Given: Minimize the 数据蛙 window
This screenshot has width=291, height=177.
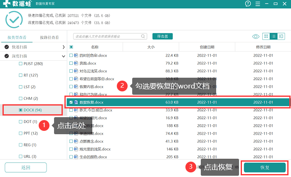Looking at the screenshot, I should (x=267, y=4).
